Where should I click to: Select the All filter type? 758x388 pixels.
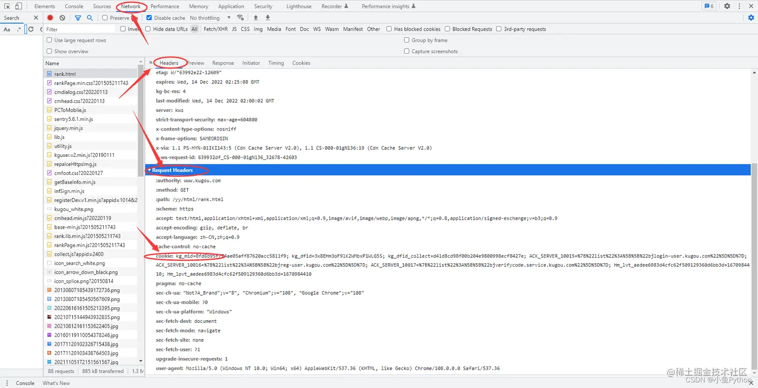point(195,29)
